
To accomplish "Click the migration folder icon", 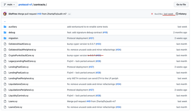I will click(x=5, y=38).
